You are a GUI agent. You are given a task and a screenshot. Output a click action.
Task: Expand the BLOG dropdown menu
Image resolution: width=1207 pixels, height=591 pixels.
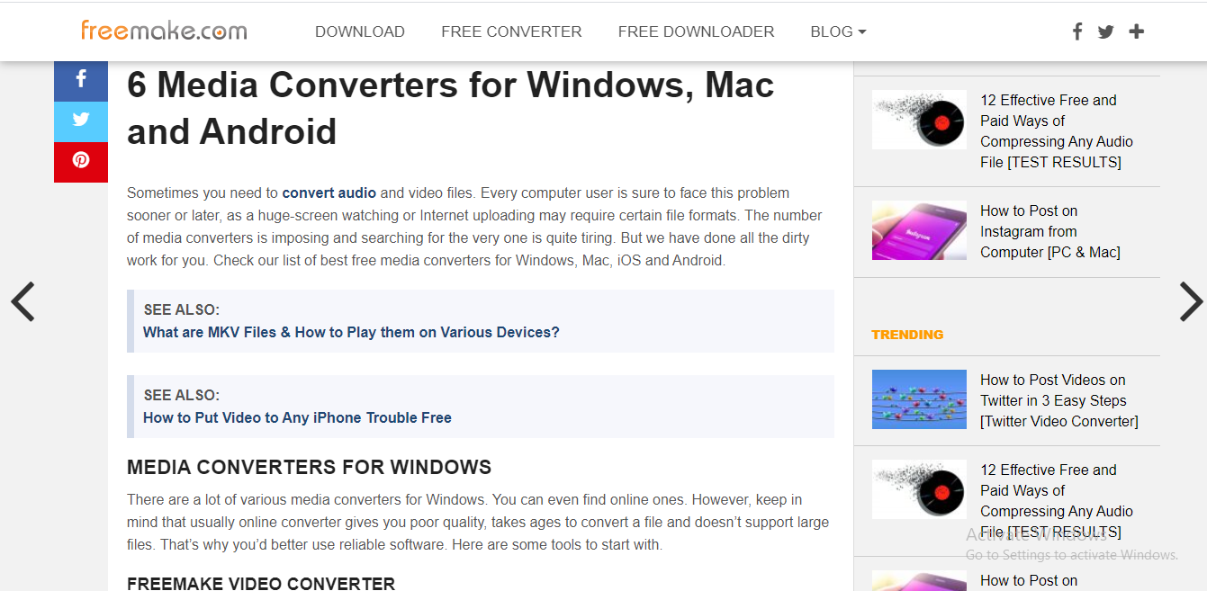[838, 31]
